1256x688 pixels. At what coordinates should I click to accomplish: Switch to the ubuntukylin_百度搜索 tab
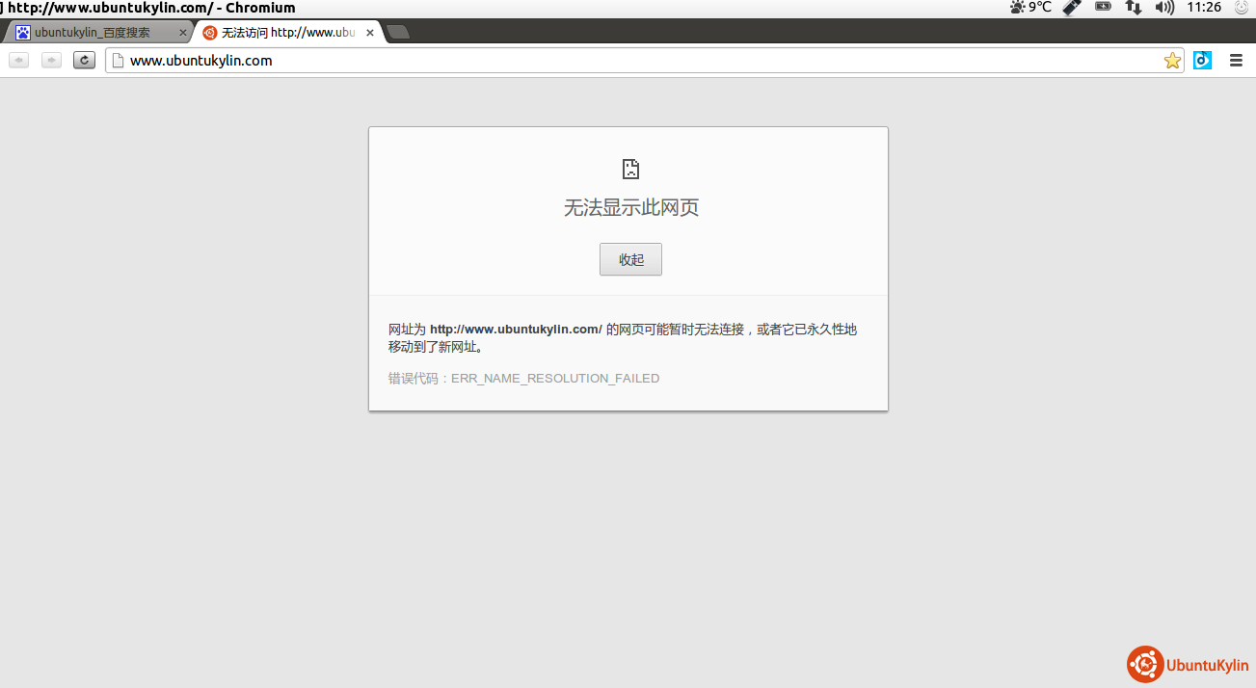point(93,33)
